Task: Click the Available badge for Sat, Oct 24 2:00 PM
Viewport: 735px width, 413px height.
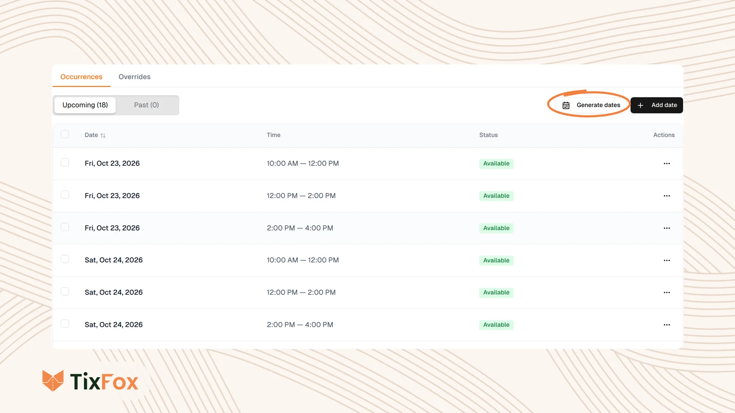Action: pos(496,325)
